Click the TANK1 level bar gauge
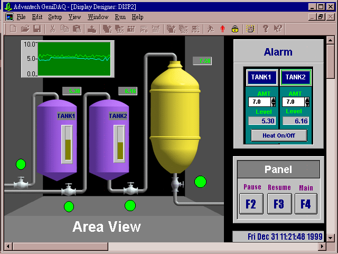338x254 pixels. click(x=67, y=143)
